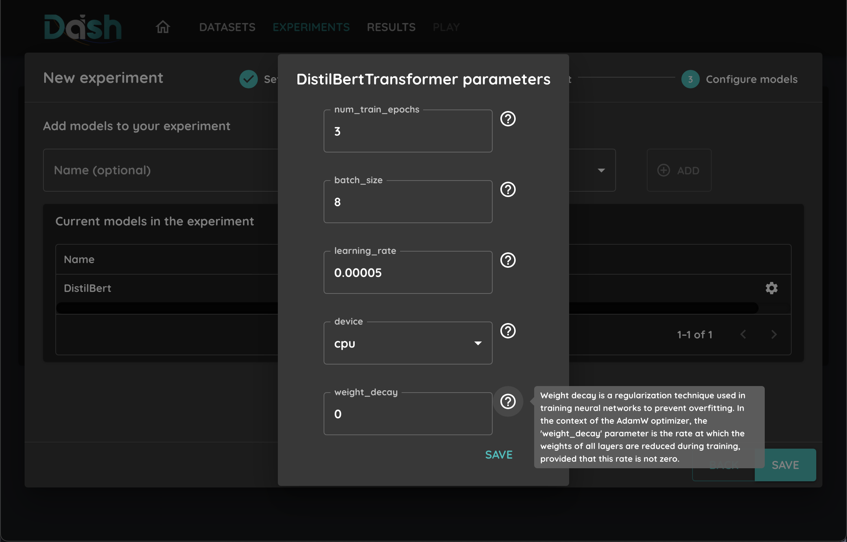Click the learning_rate help question mark
Viewport: 847px width, 542px height.
tap(508, 260)
